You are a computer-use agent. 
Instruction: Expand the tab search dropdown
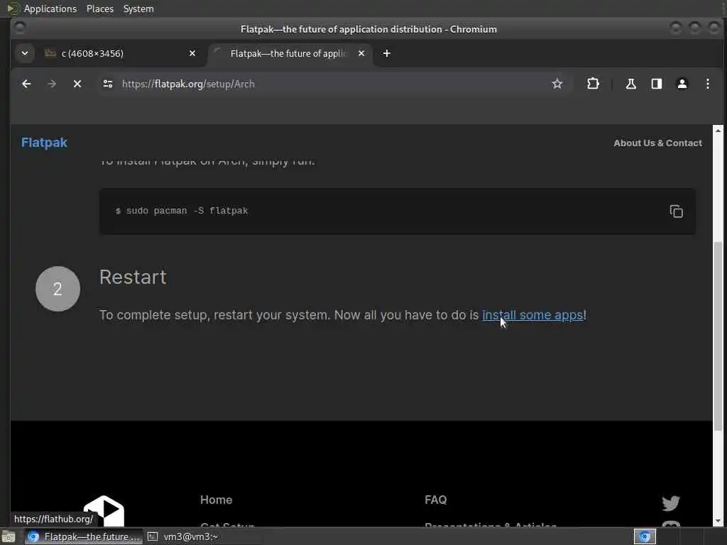25,53
